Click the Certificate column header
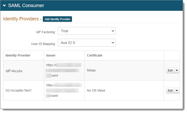The width and height of the screenshot is (187, 113). 95,55
